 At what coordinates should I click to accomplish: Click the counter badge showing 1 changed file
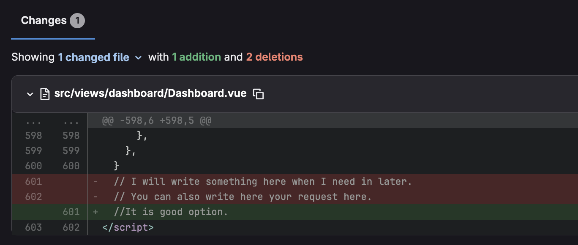[x=78, y=20]
